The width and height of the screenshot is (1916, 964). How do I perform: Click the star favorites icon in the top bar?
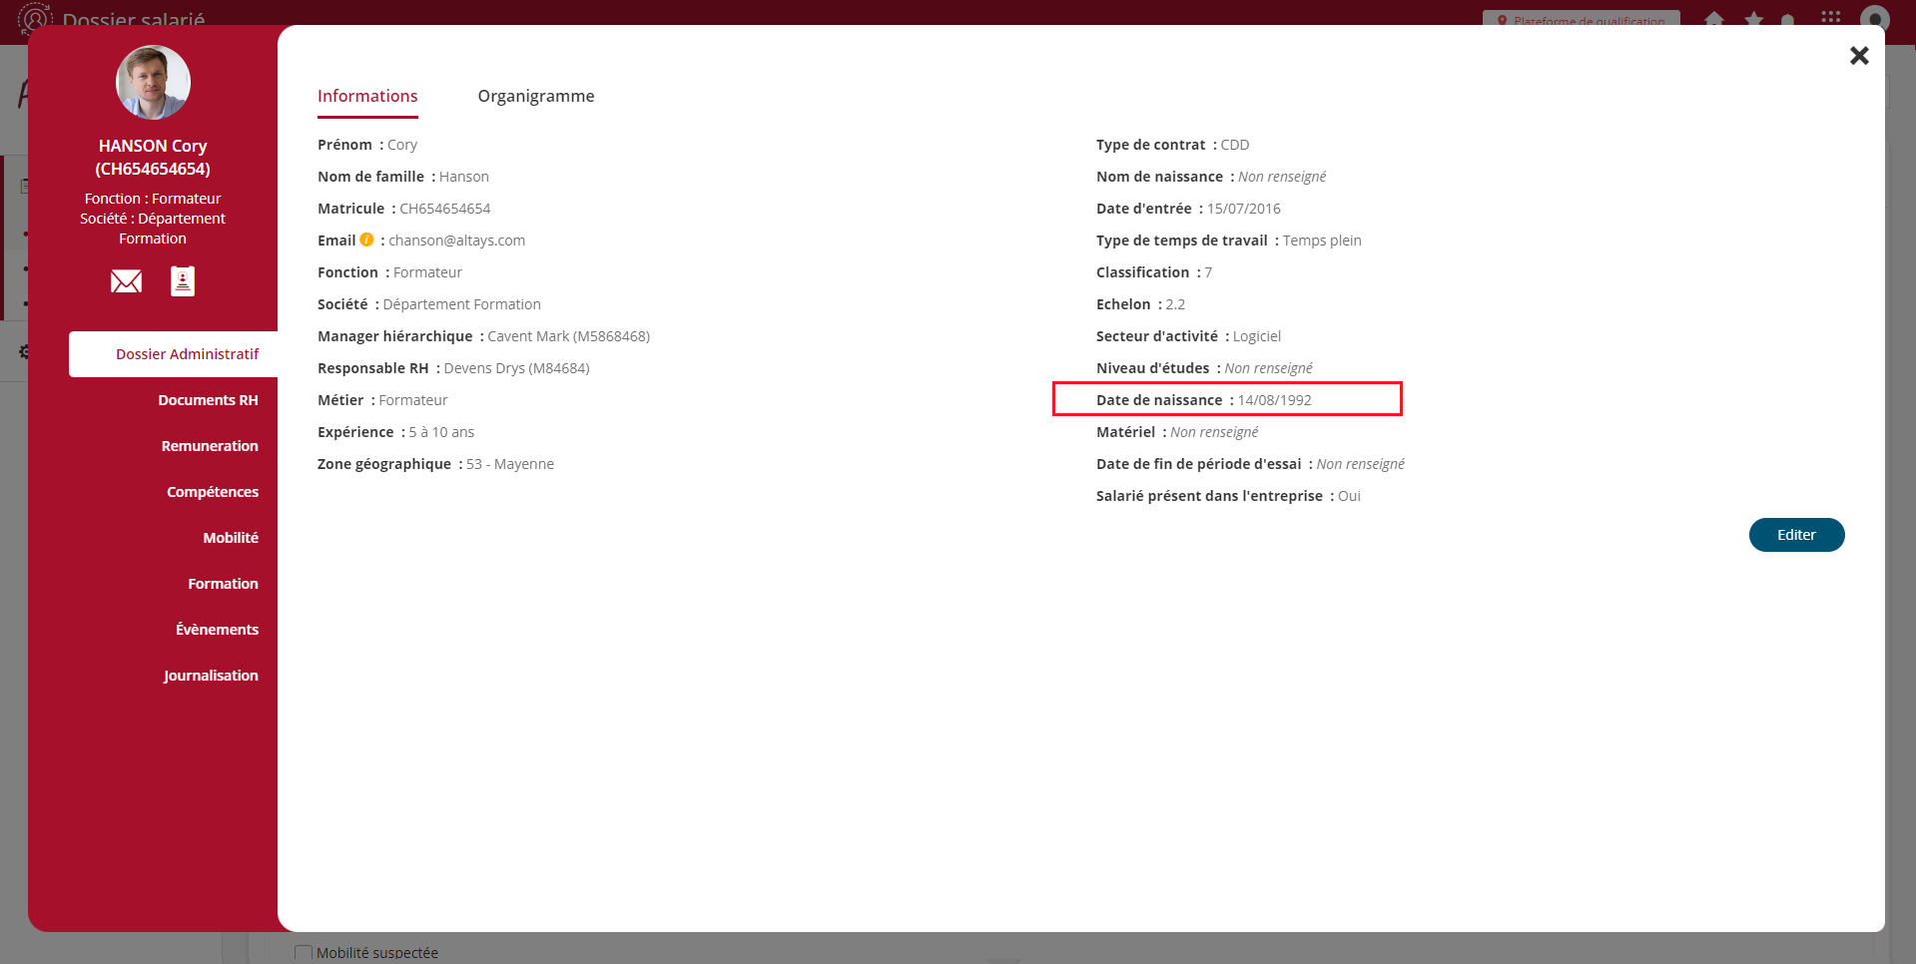coord(1753,19)
